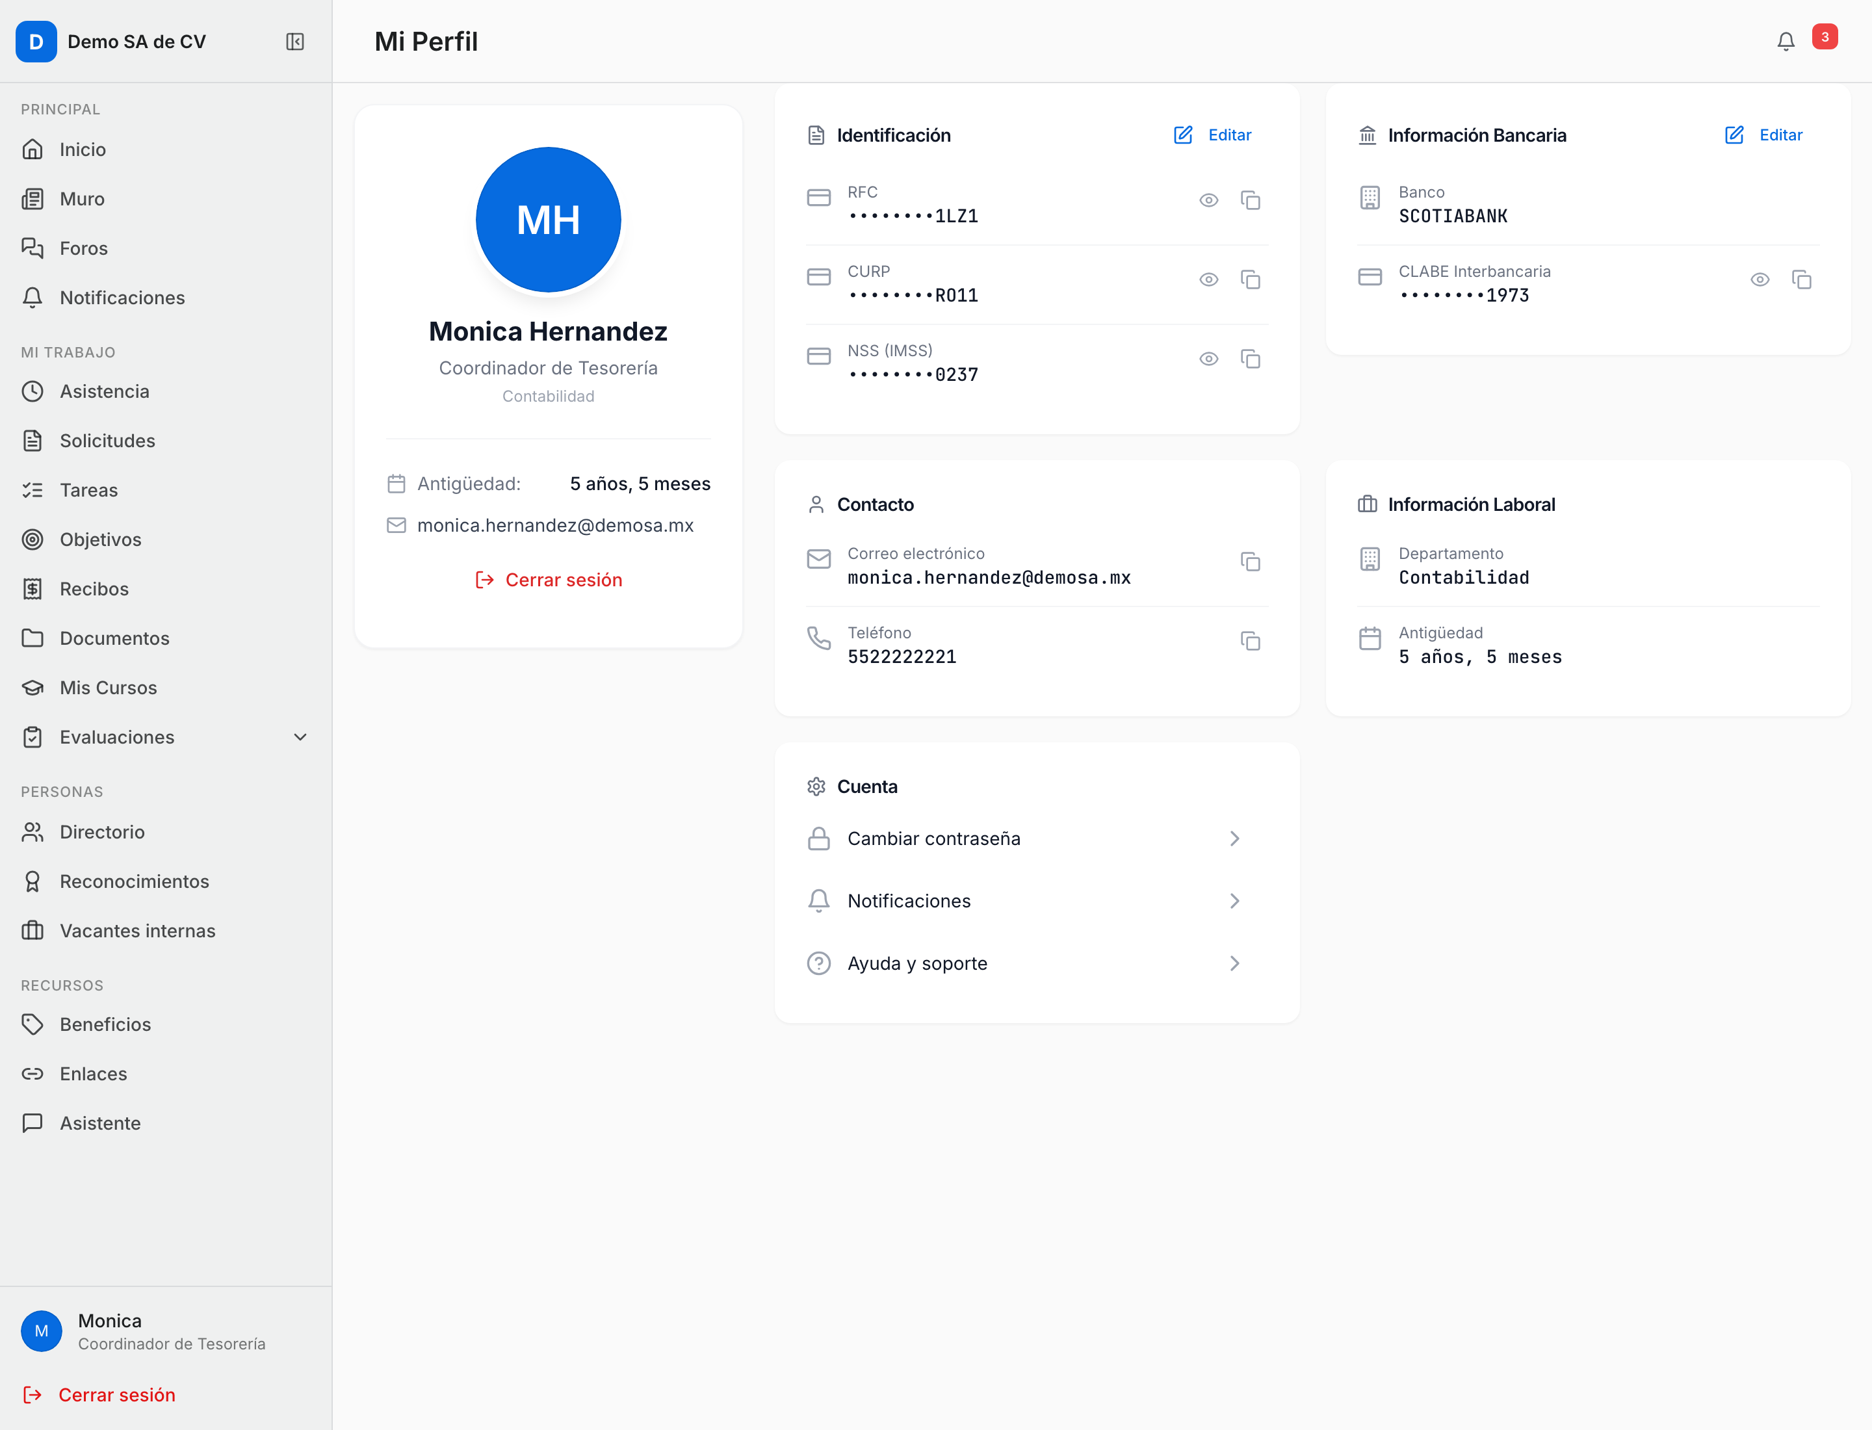Open Documentos in the sidebar
Image resolution: width=1872 pixels, height=1430 pixels.
[x=165, y=638]
